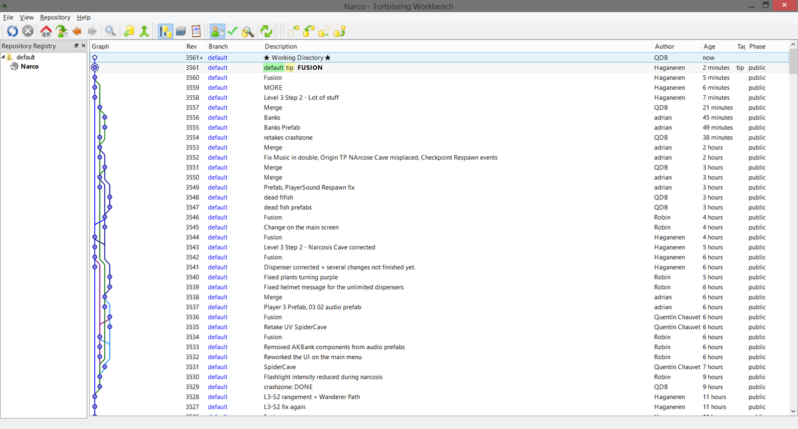
Task: Select revision 3556 Banks
Action: (x=439, y=118)
